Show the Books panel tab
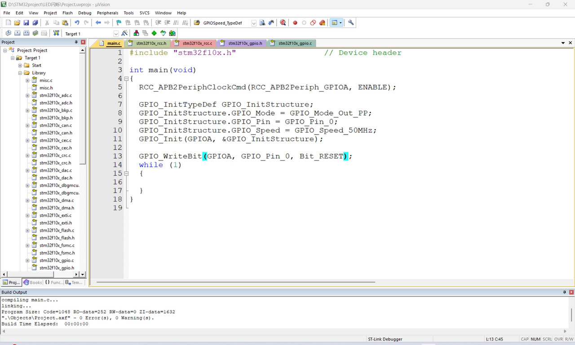The height and width of the screenshot is (345, 575). click(x=32, y=282)
